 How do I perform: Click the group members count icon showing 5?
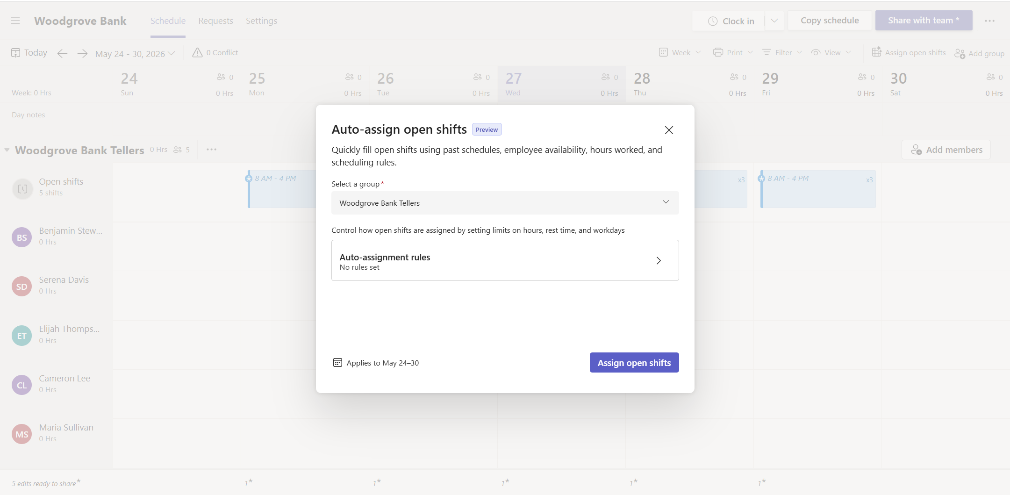click(x=178, y=150)
